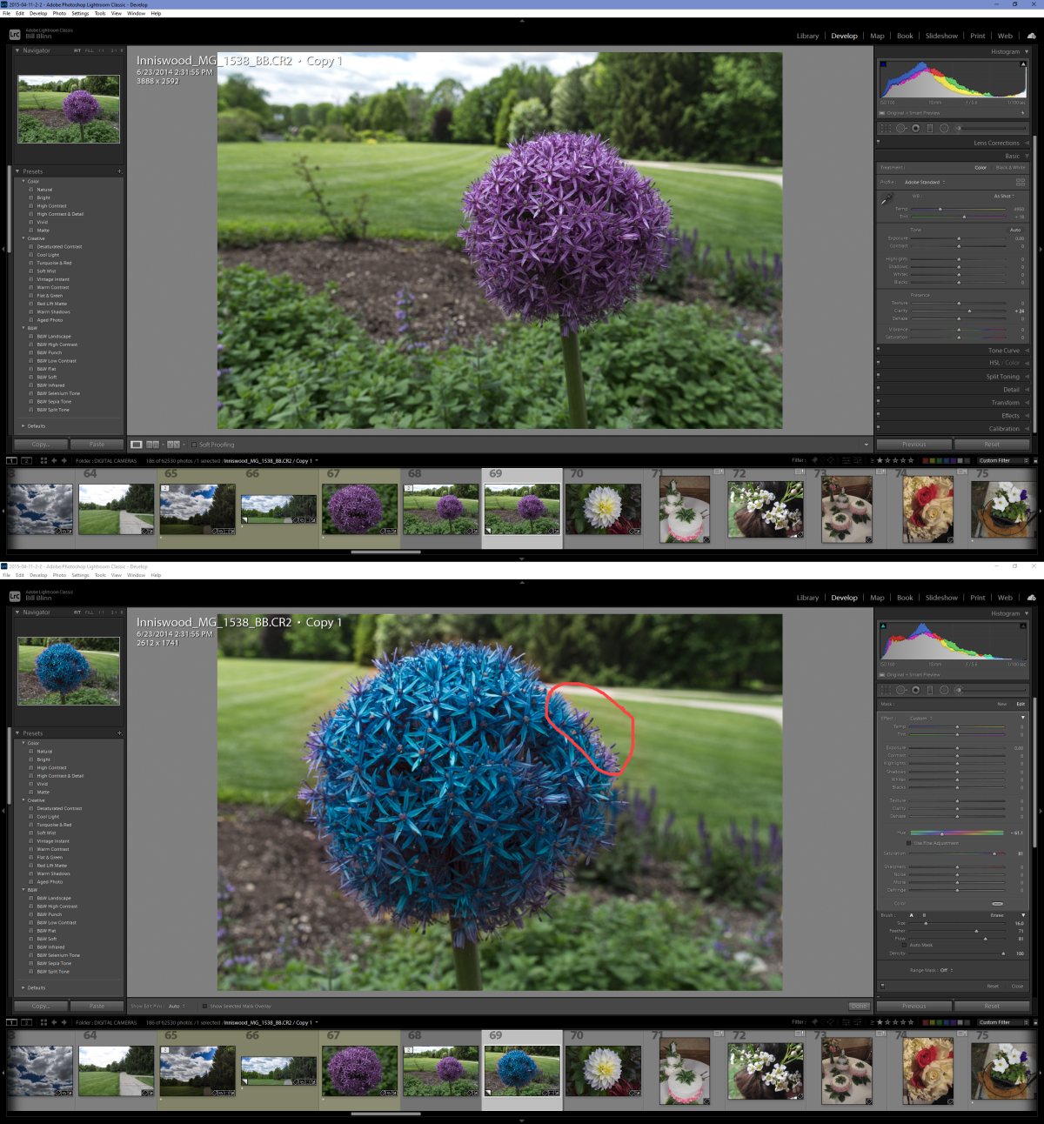Screen dimensions: 1044x1124
Task: Toggle highlight clipping indicator in blue-flower histogram
Action: point(1023,626)
